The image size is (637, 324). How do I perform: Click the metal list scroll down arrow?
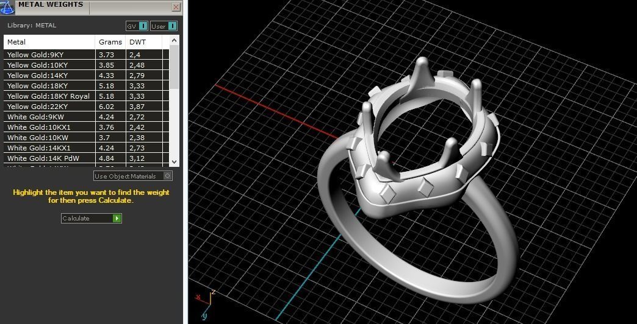click(x=175, y=161)
